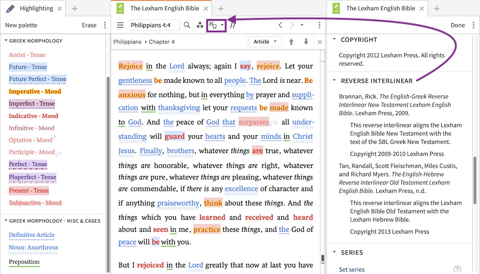Select the Definitive Article highlight style
The image size is (480, 274).
pyautogui.click(x=32, y=235)
